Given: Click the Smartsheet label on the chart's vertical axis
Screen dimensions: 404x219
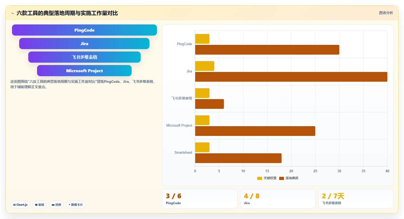Looking at the screenshot, I should [x=183, y=152].
